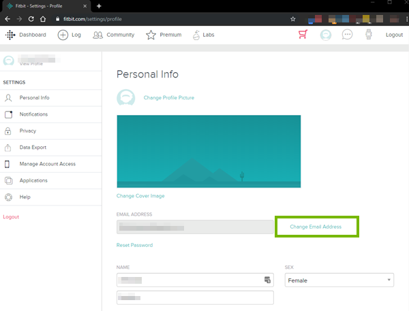The image size is (409, 311).
Task: Open Dashboard from top navigation
Action: pyautogui.click(x=33, y=35)
